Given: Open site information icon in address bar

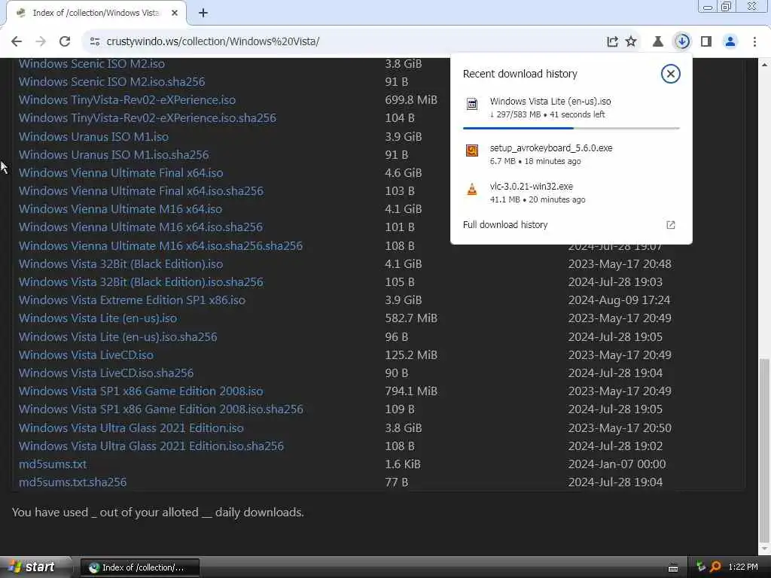Looking at the screenshot, I should coord(95,42).
